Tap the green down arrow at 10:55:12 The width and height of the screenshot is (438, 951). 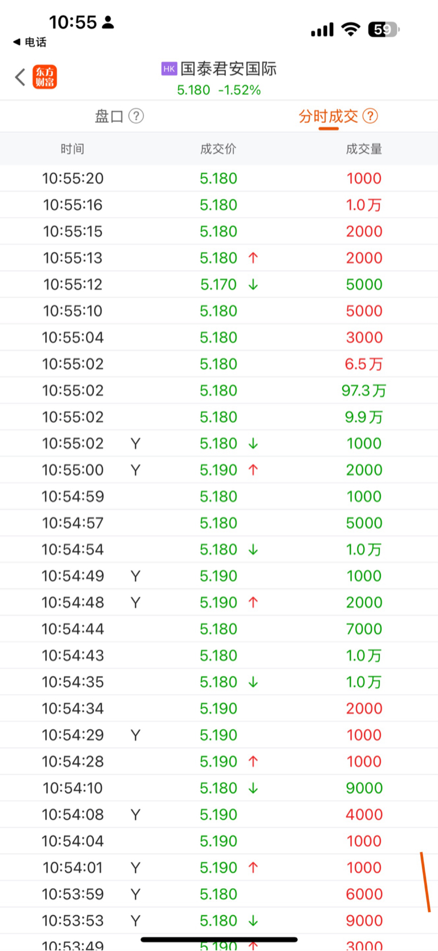point(253,285)
